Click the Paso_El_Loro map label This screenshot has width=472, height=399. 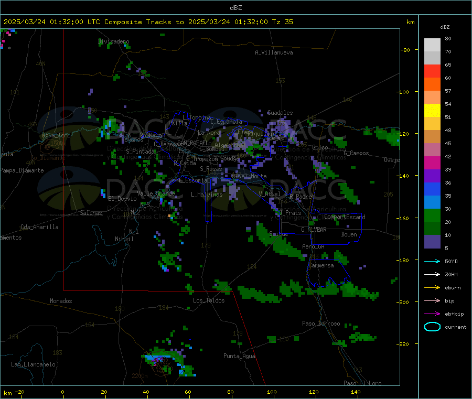coord(362,383)
